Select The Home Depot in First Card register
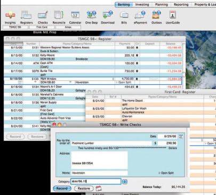 (132, 101)
